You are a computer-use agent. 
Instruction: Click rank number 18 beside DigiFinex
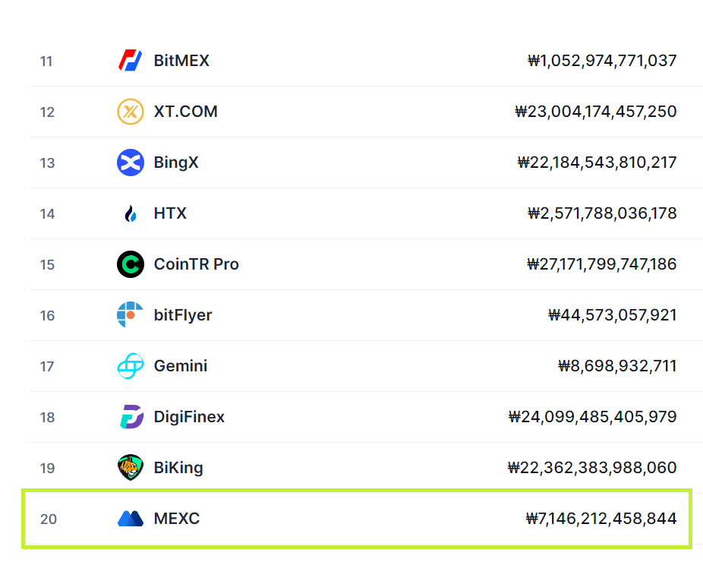47,418
